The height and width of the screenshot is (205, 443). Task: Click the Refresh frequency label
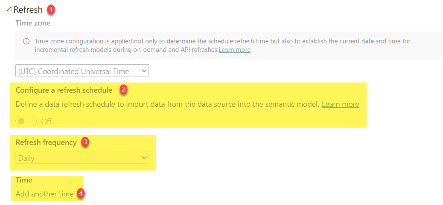tap(46, 142)
